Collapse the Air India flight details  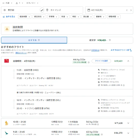coord(128,61)
